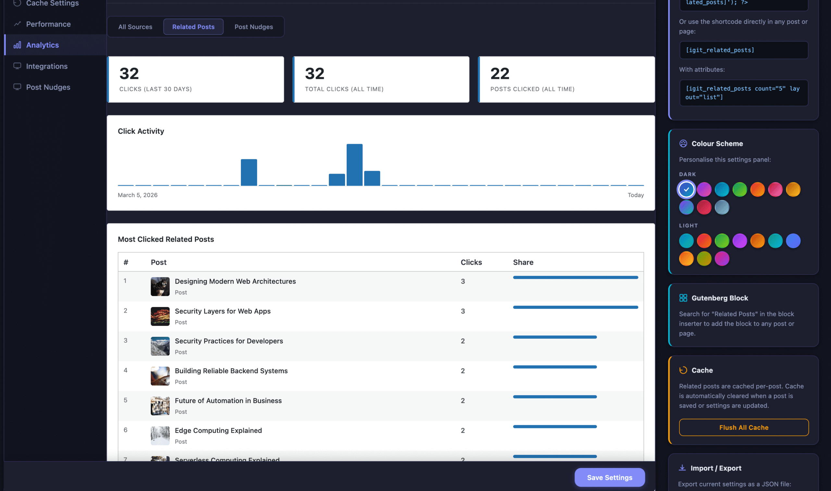
Task: Open Performance via its line-chart icon
Action: [x=17, y=24]
